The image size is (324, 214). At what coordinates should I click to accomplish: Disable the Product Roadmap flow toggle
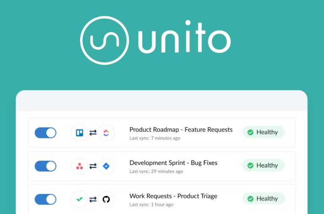[46, 133]
